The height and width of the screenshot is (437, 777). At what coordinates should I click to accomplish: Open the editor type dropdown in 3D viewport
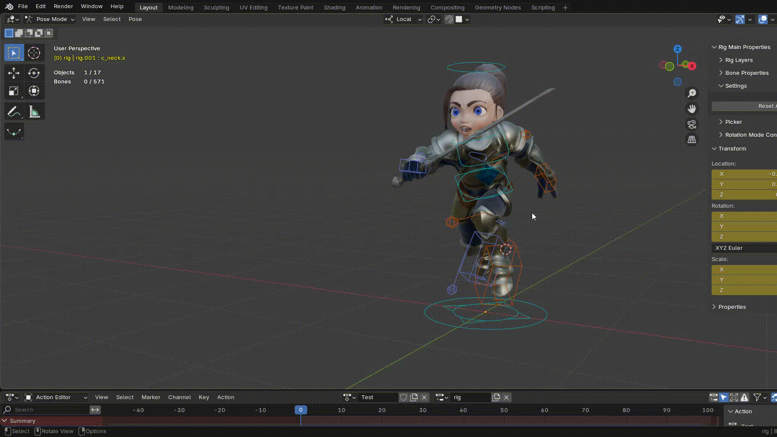(12, 19)
